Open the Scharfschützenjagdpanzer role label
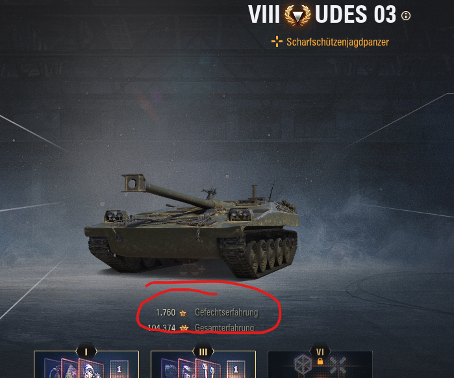The width and height of the screenshot is (454, 378). pos(338,42)
